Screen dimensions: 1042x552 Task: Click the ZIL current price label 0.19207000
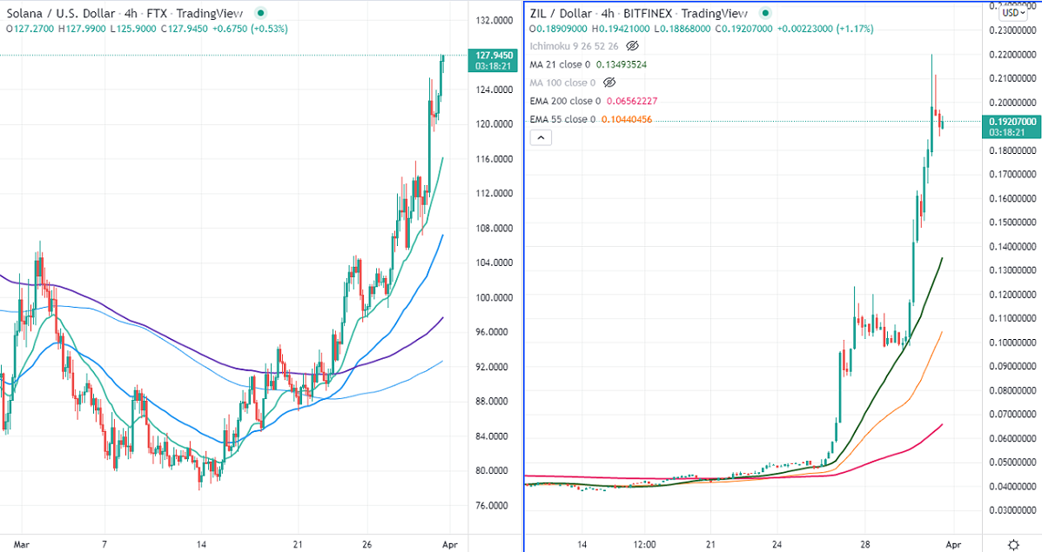coord(1012,123)
